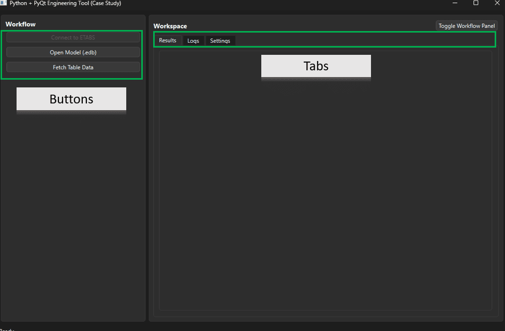
Task: Click the disabled Connect to ETABS button
Action: (72, 37)
